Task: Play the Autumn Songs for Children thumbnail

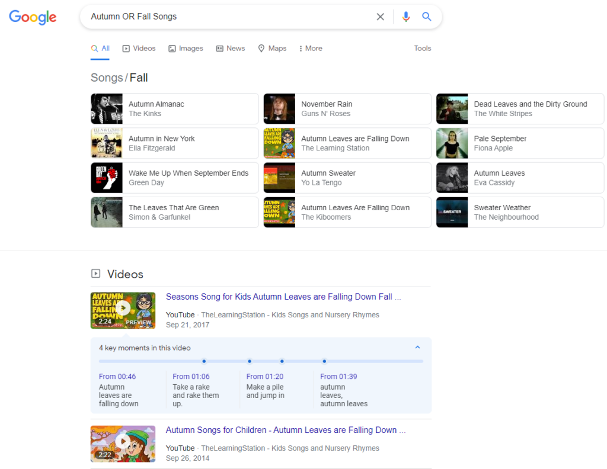Action: (123, 444)
